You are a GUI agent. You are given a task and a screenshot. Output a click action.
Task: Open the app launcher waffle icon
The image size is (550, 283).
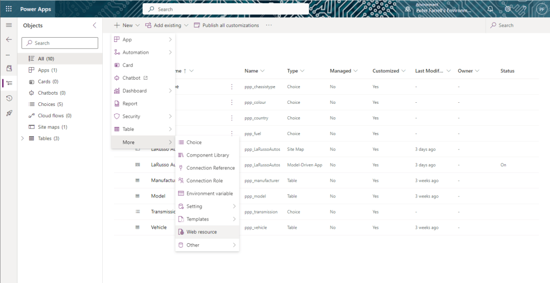[9, 9]
